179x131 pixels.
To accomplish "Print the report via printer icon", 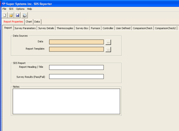I will coord(24,15).
